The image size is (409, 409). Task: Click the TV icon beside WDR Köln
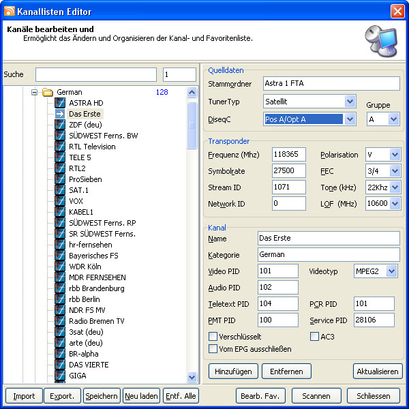tap(60, 267)
